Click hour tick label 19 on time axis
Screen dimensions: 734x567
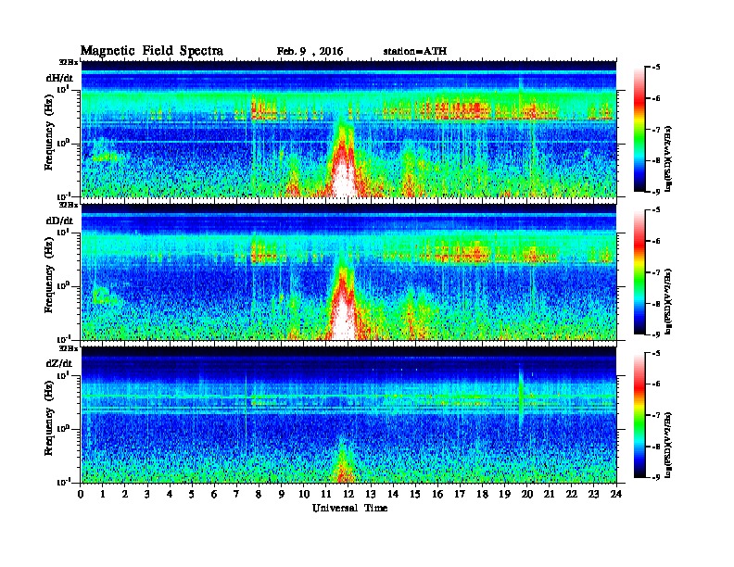point(505,494)
